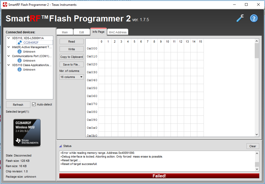Click the status log scrollbar up arrow

(257, 153)
